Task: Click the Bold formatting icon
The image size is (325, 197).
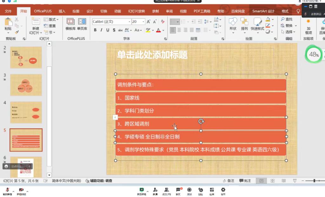Action: (95, 30)
